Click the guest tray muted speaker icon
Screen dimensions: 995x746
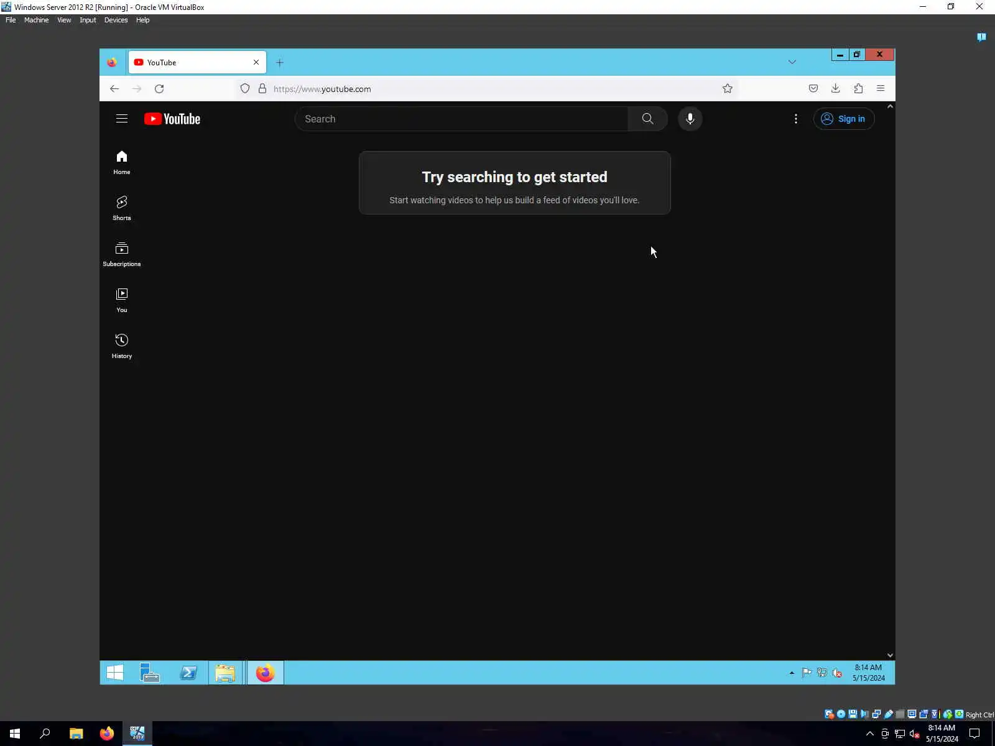point(837,673)
